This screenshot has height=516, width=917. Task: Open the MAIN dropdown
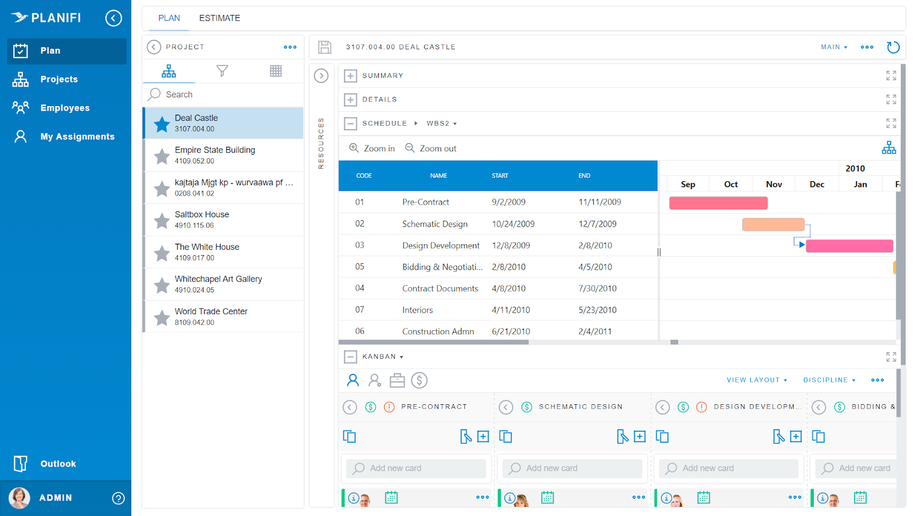pyautogui.click(x=833, y=47)
